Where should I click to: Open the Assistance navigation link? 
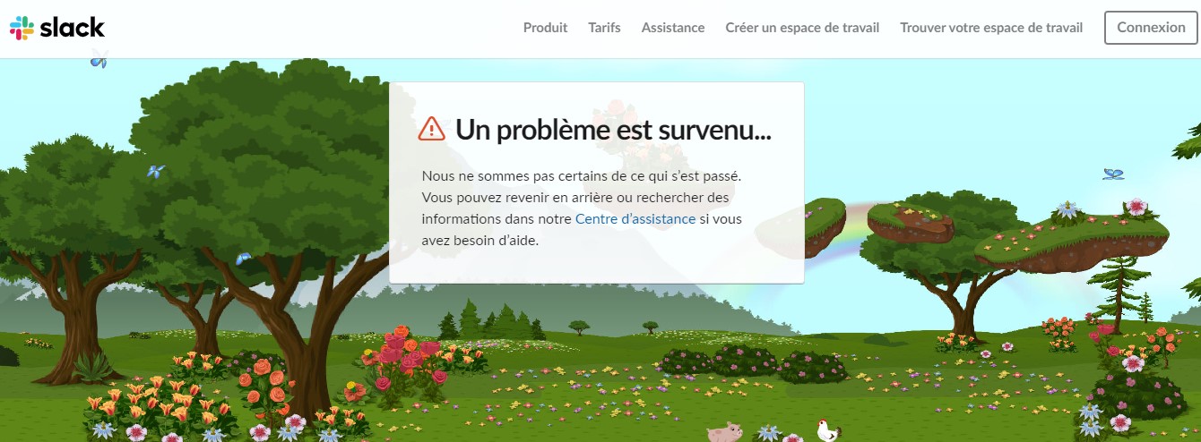[673, 28]
